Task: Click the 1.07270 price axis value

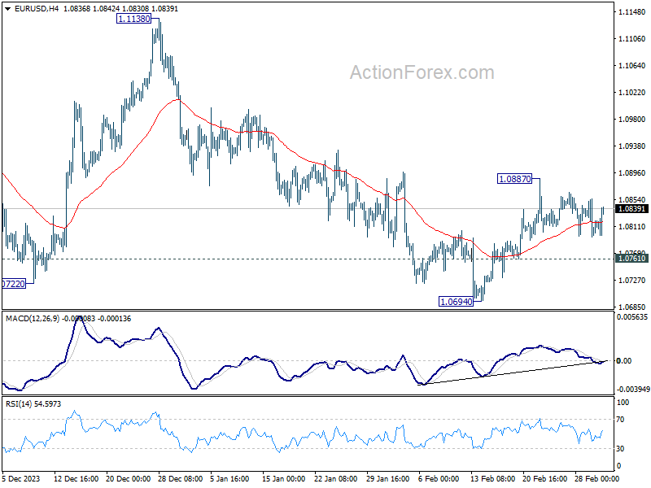Action: point(632,280)
